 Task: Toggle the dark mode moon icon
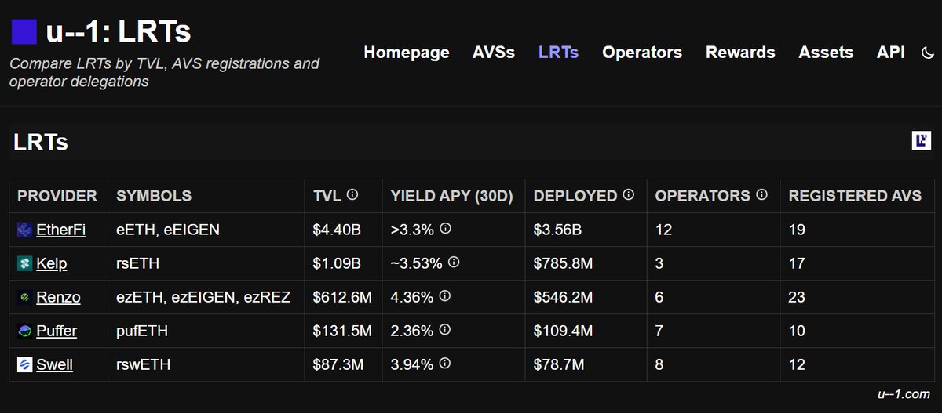(x=928, y=53)
